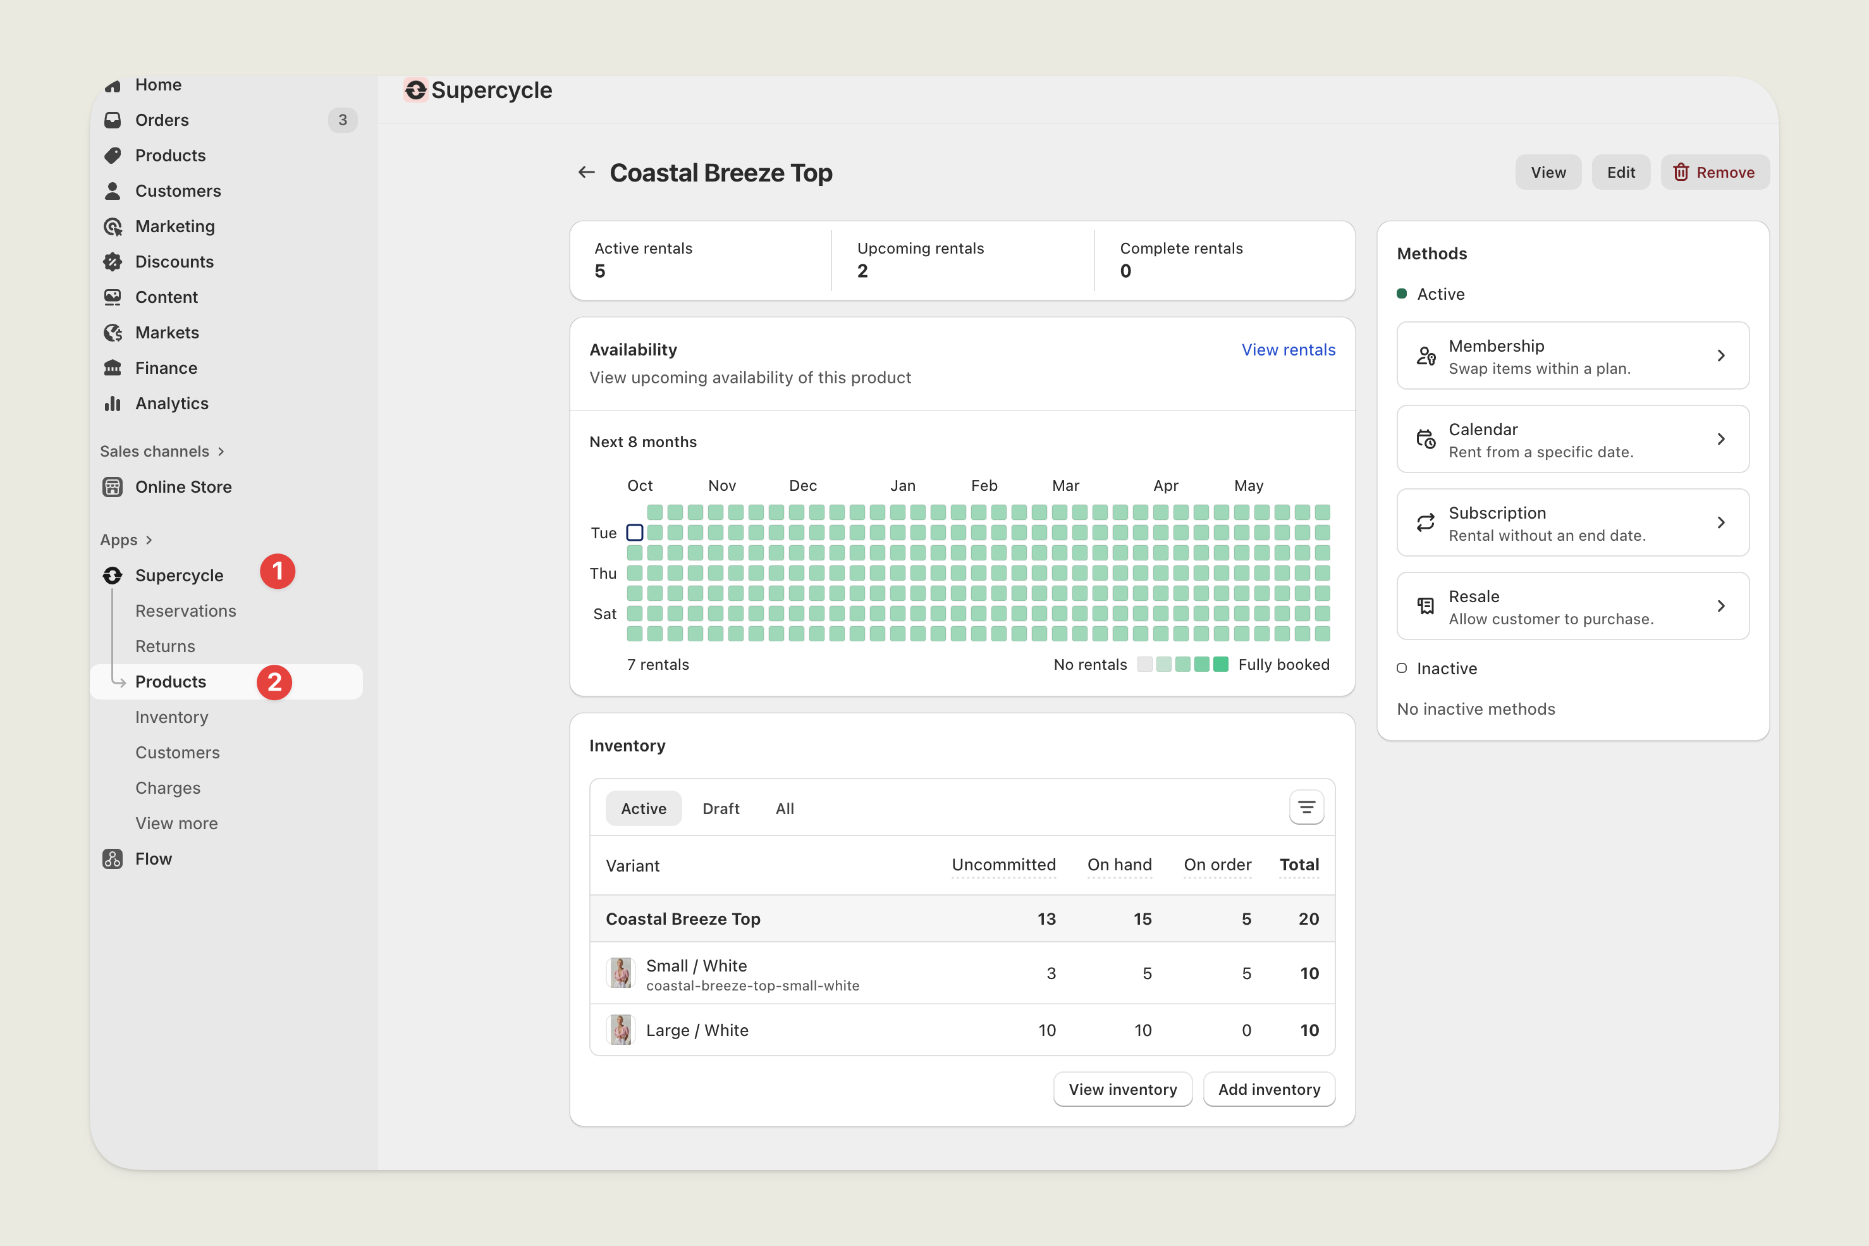Open Reservations under Supercycle

185,611
